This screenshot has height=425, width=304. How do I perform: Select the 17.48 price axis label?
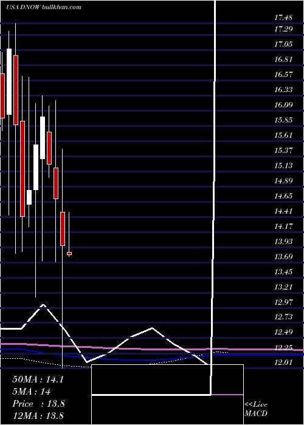click(283, 18)
